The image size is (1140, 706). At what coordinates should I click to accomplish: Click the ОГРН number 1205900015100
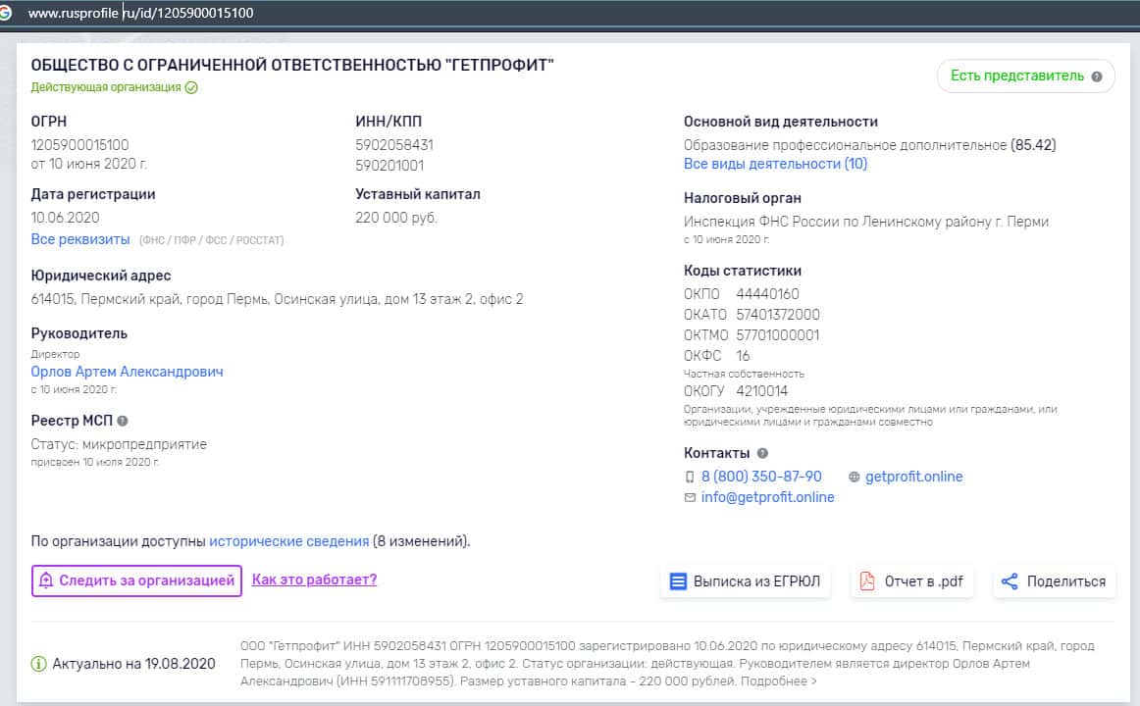pos(79,145)
